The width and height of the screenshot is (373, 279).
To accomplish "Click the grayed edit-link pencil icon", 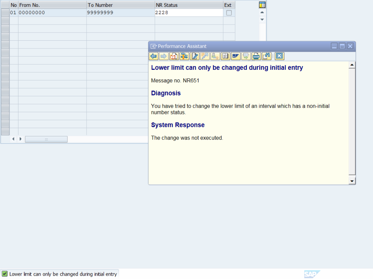I will tap(205, 56).
